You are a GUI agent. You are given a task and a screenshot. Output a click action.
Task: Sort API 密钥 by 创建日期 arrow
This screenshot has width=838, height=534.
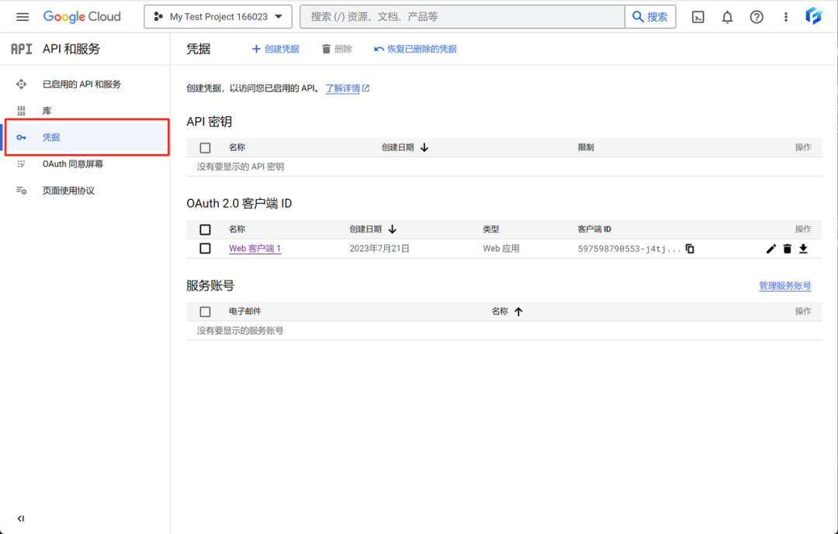pos(424,147)
